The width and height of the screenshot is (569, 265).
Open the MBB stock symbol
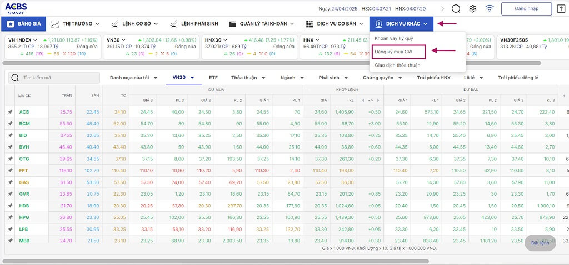[24, 241]
